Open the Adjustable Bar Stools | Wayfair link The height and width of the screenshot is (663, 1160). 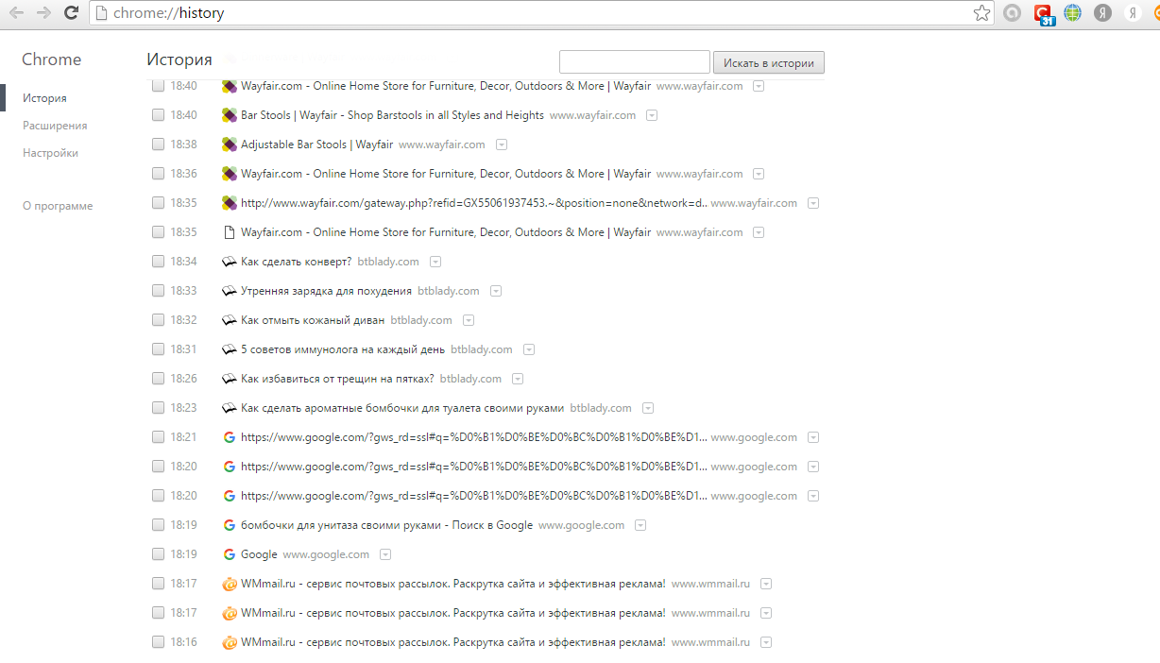pos(316,144)
